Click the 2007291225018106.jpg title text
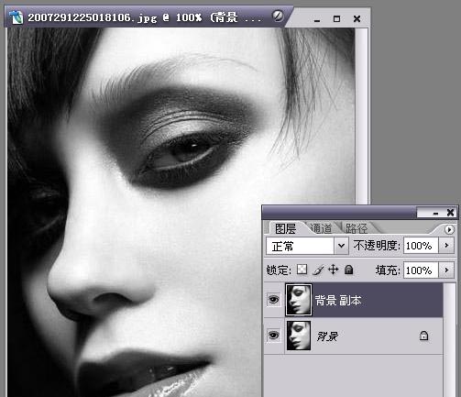 point(93,17)
